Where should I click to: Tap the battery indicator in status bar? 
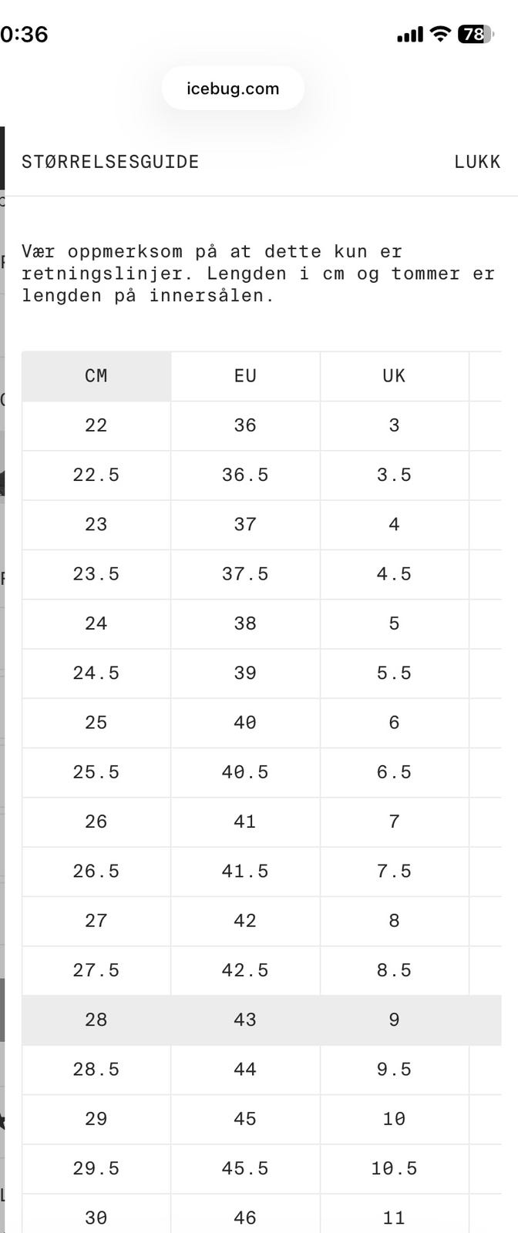(x=475, y=34)
